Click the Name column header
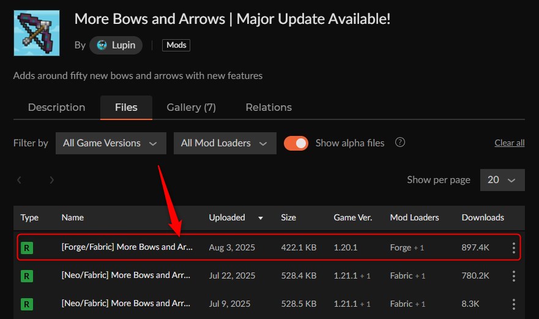Image resolution: width=539 pixels, height=319 pixels. click(x=73, y=217)
